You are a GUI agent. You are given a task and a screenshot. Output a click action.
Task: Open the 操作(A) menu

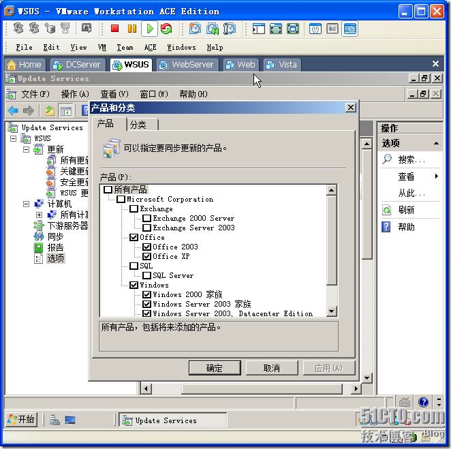click(75, 94)
